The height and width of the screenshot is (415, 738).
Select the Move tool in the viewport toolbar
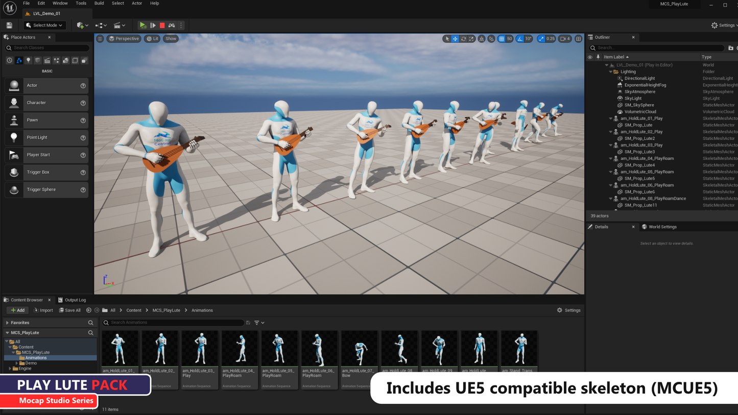tap(455, 38)
